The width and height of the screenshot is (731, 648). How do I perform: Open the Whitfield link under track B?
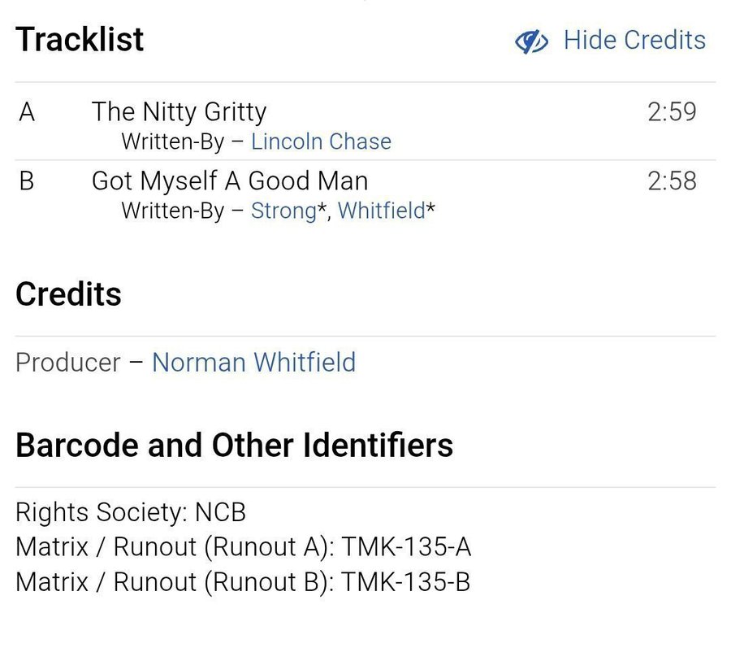coord(381,211)
